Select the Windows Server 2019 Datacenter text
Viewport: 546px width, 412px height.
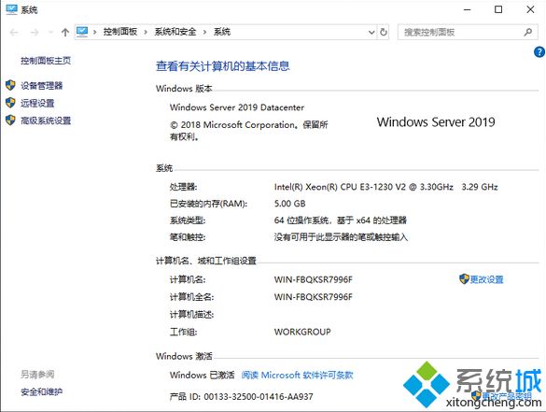click(237, 107)
